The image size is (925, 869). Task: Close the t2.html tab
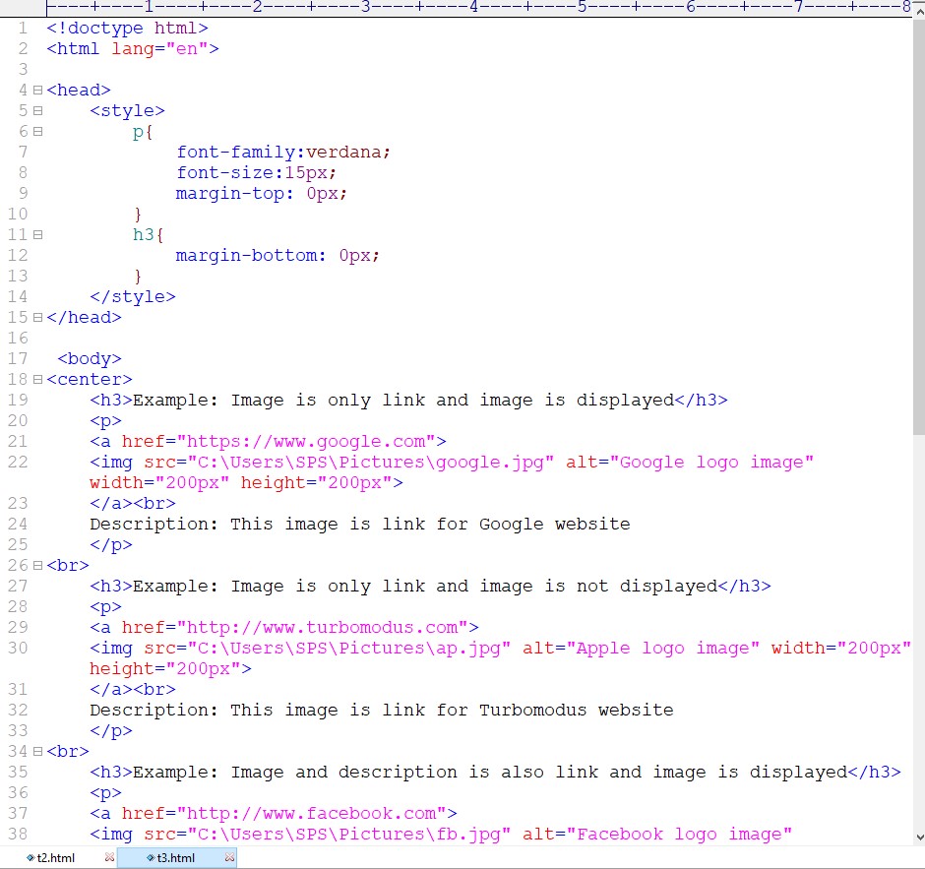click(x=109, y=857)
